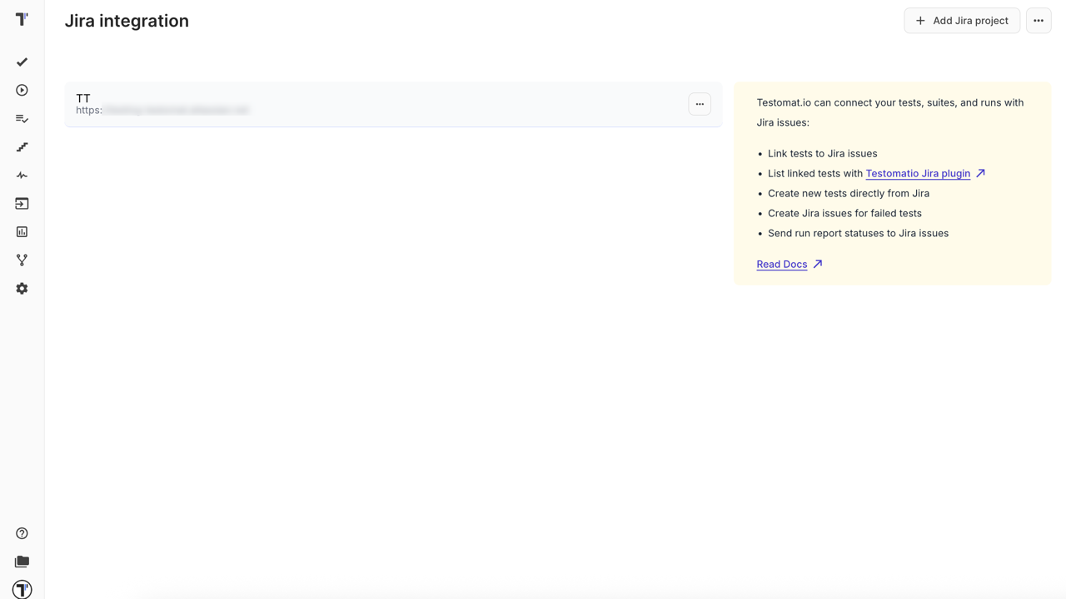Select the branching icon in the sidebar
The width and height of the screenshot is (1066, 599).
click(22, 260)
